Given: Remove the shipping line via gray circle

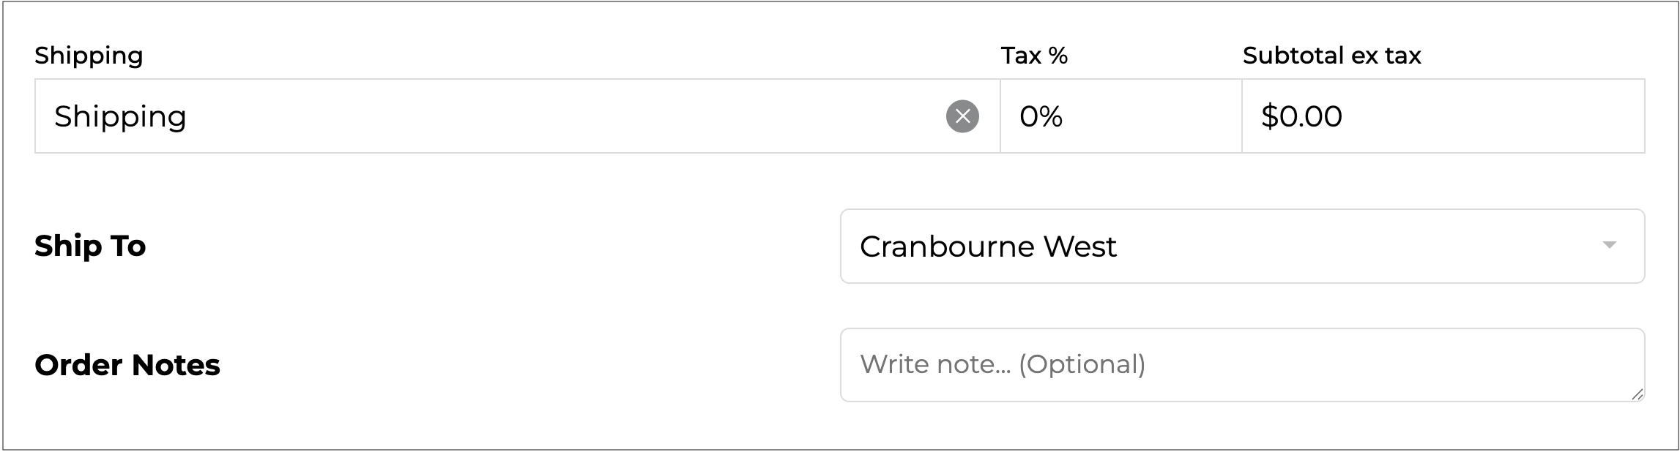Looking at the screenshot, I should coord(962,116).
